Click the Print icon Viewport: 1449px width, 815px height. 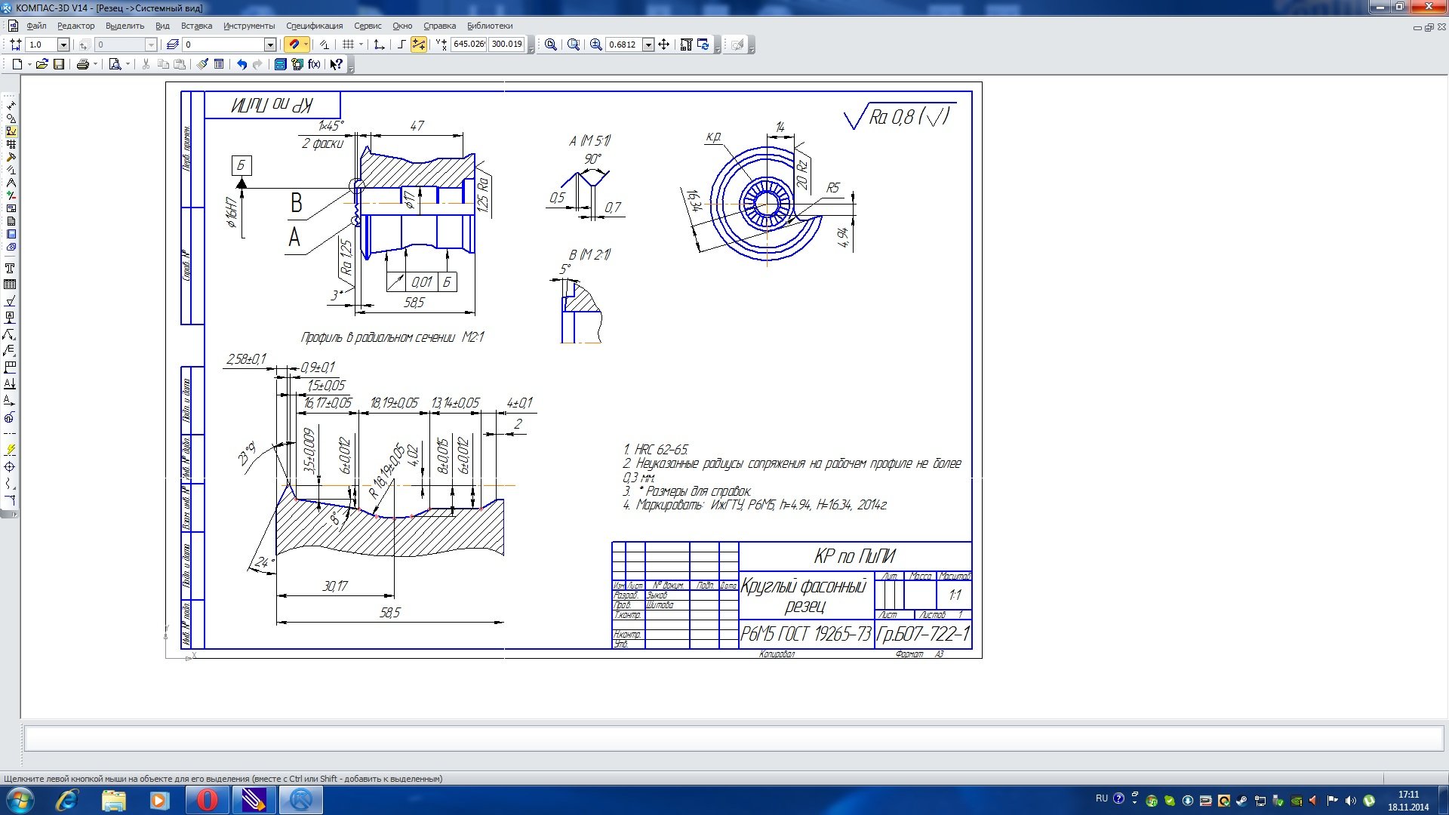pos(83,64)
